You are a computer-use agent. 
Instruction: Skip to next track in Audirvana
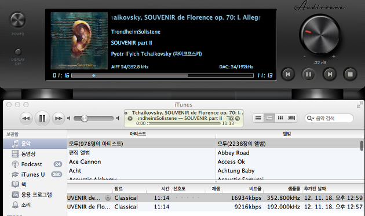[x=330, y=74]
